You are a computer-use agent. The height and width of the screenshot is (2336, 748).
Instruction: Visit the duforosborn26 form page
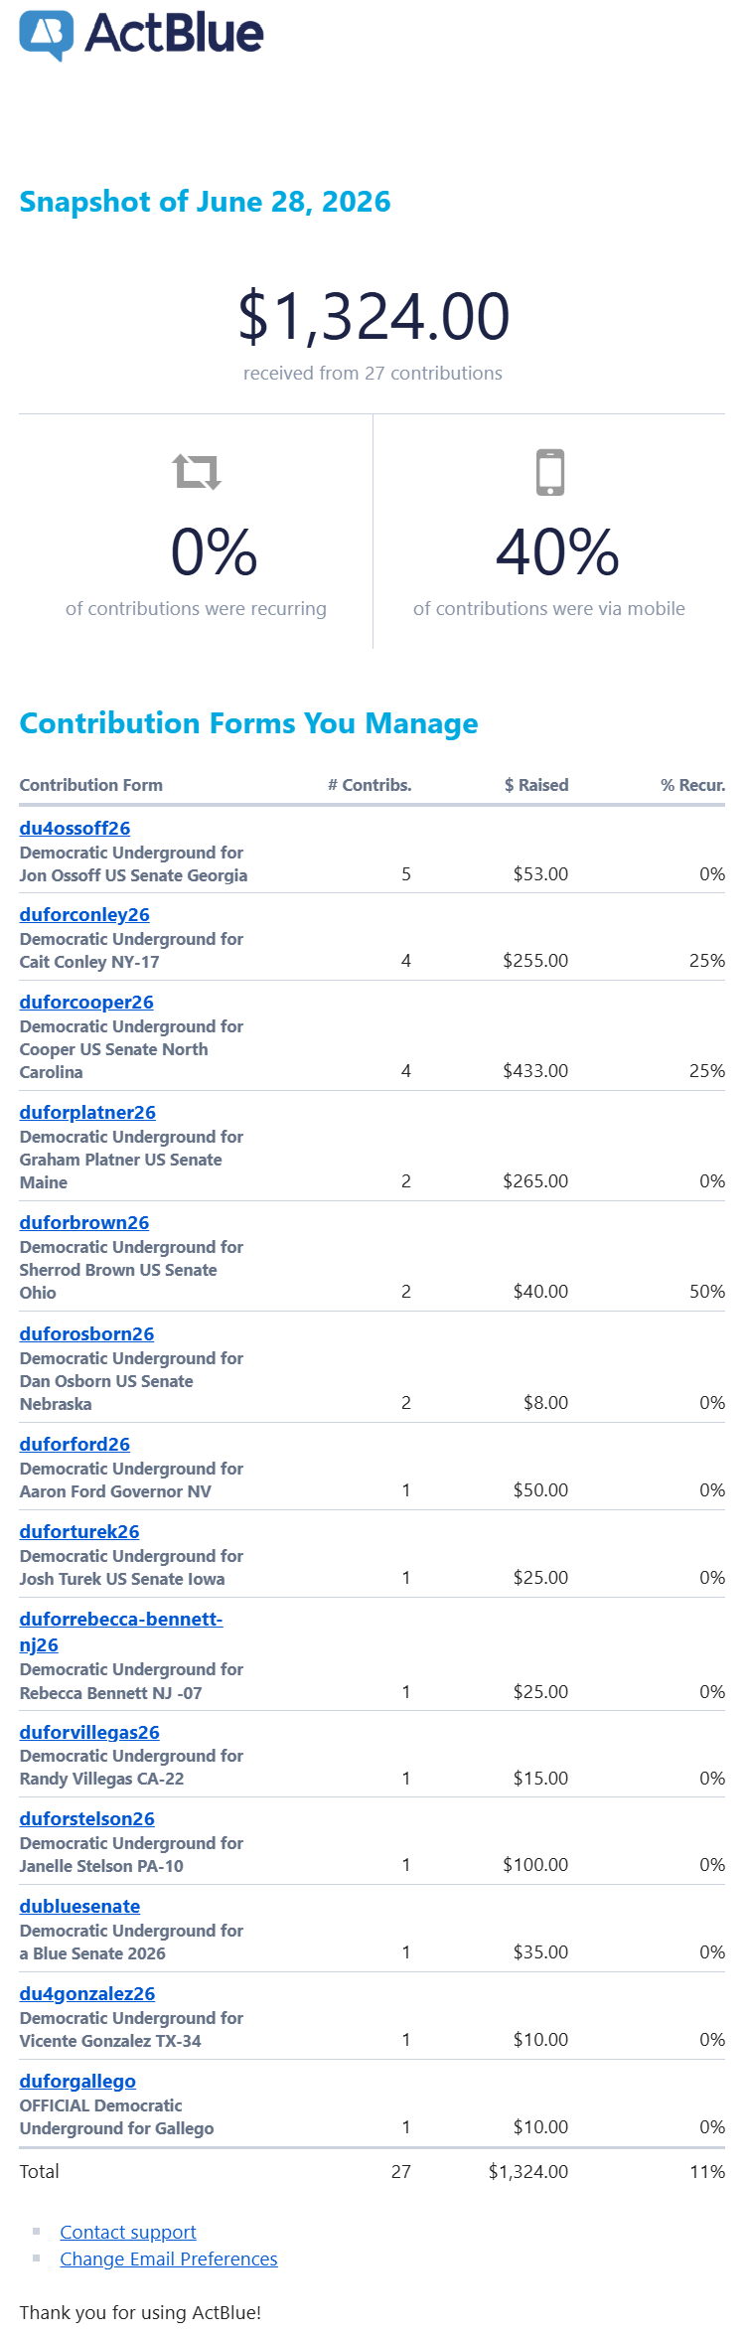(87, 1333)
